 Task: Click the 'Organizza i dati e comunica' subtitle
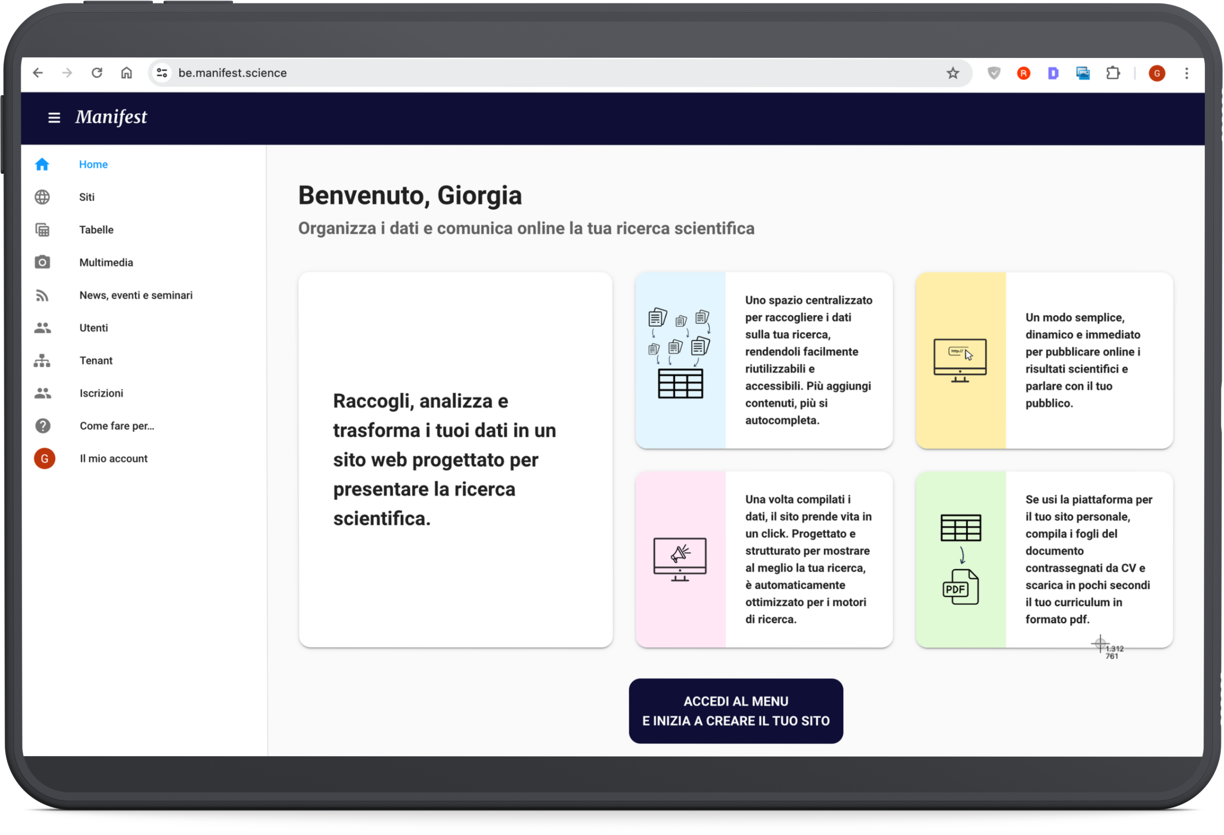527,229
